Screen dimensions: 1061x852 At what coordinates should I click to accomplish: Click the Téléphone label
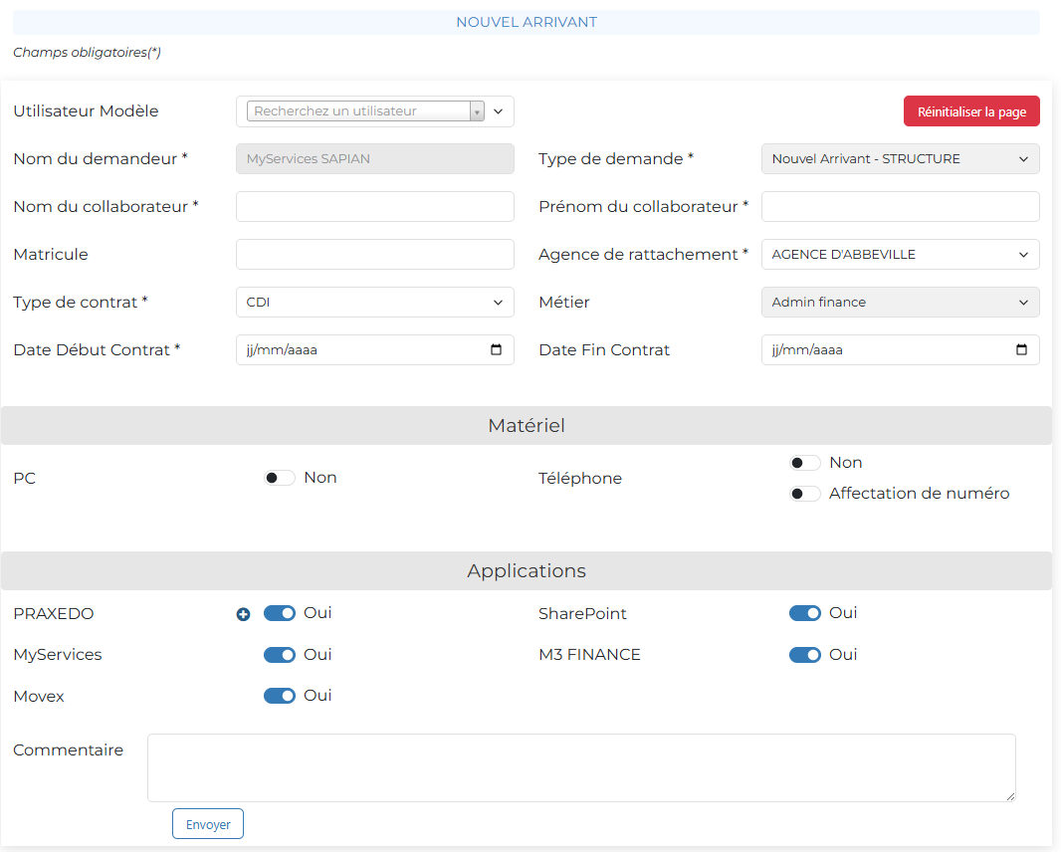tap(580, 479)
